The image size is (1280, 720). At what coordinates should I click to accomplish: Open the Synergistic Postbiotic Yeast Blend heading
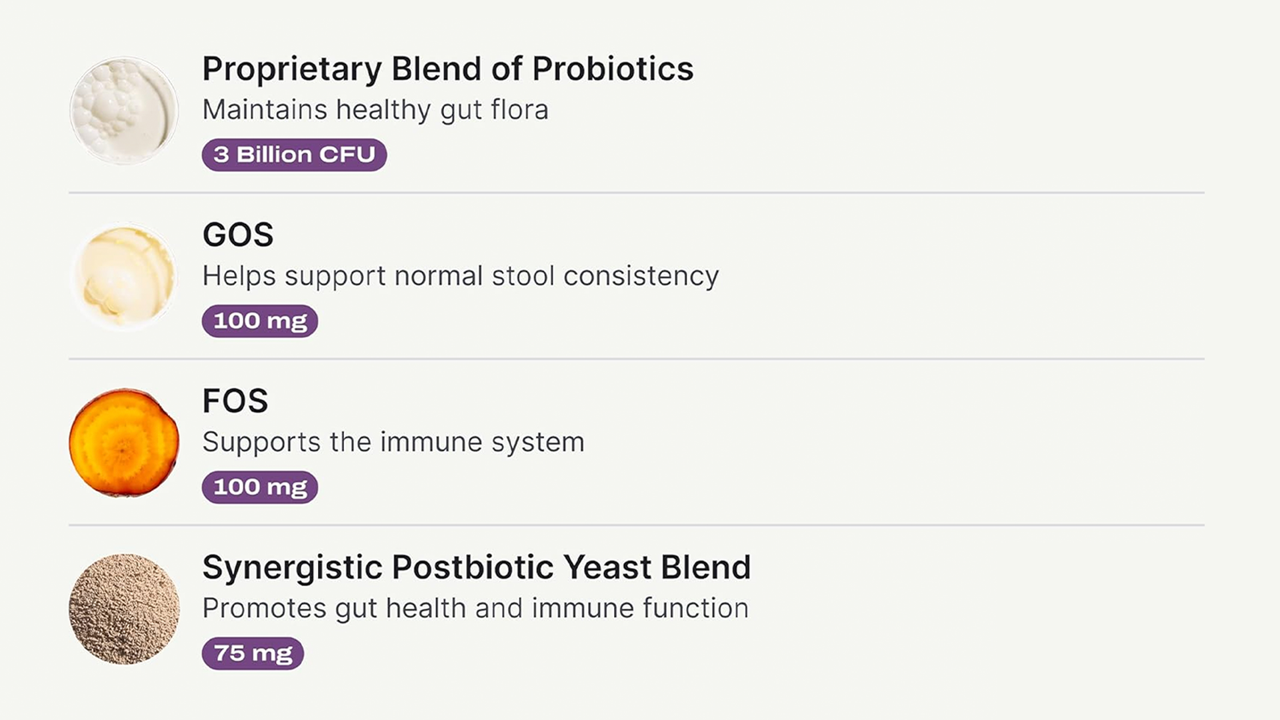476,567
